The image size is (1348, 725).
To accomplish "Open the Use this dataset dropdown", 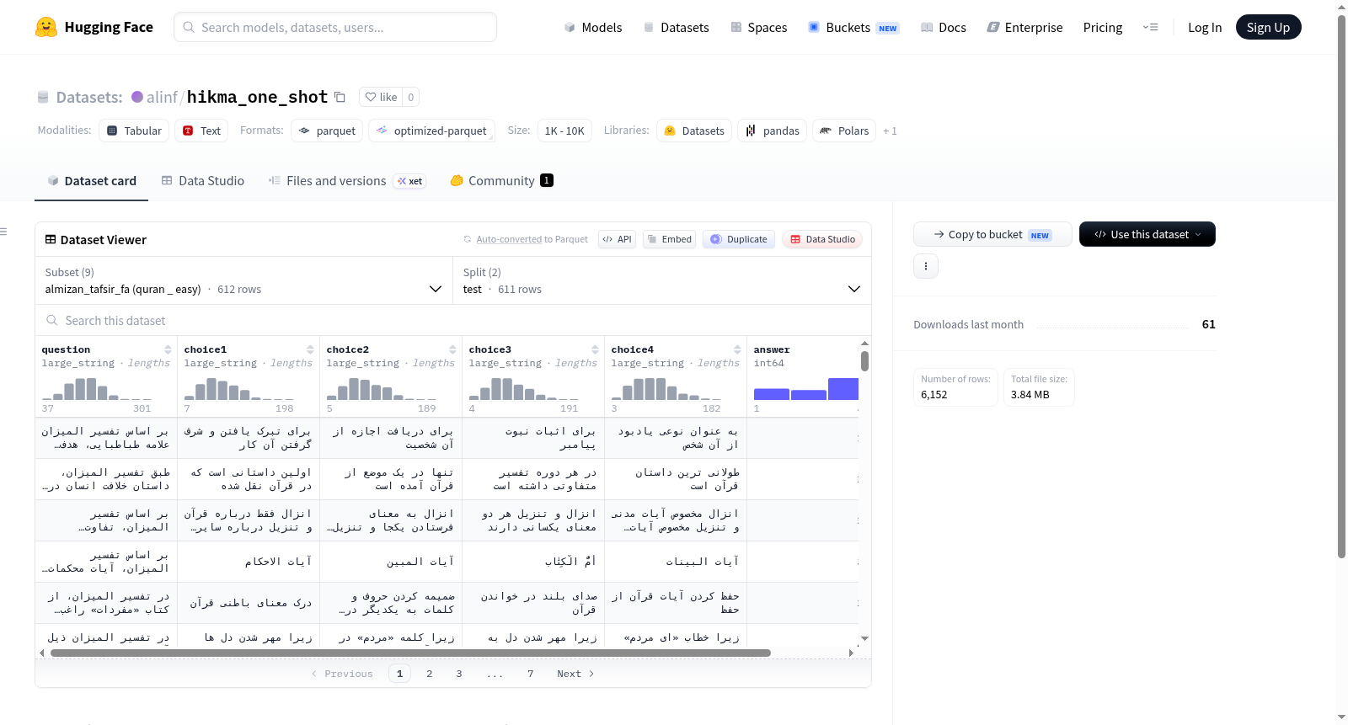I will click(1147, 234).
